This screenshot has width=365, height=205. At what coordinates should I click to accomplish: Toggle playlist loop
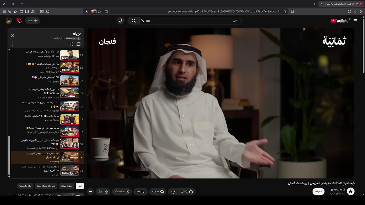point(78,44)
